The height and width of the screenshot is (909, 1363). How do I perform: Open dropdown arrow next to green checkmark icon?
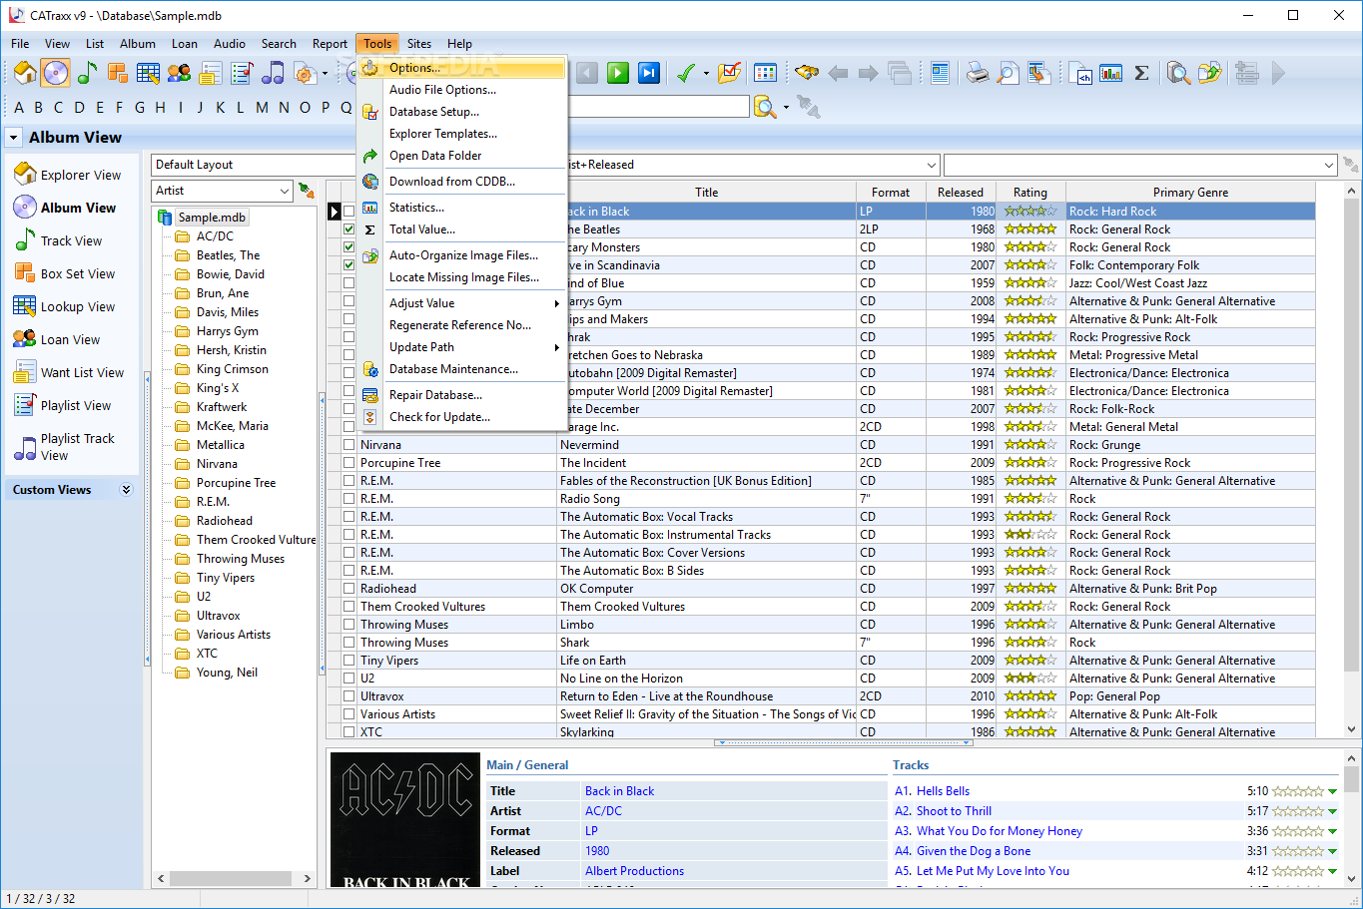click(x=706, y=73)
